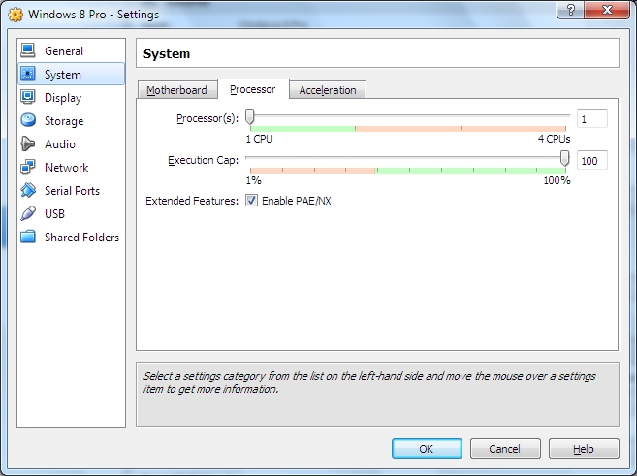Select the Network label in the category list
637x476 pixels.
point(66,168)
